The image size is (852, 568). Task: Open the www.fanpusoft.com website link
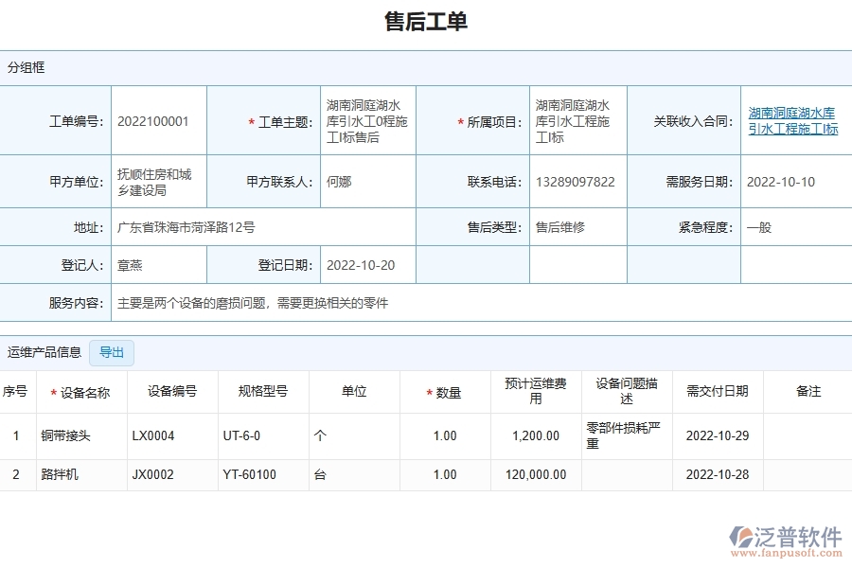(x=787, y=551)
